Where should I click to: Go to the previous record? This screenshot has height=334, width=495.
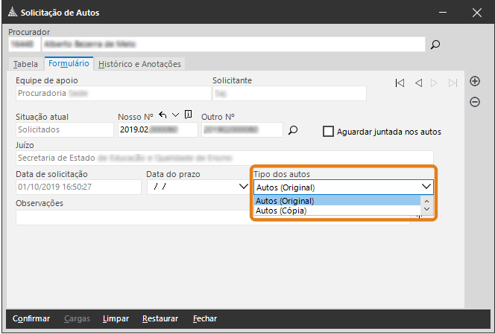click(419, 83)
